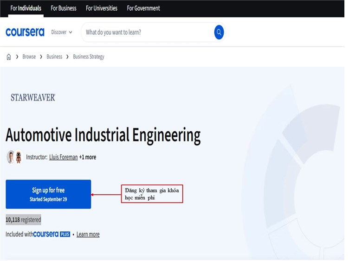Show more instructors via "+1 more"
The image size is (348, 261).
(88, 157)
